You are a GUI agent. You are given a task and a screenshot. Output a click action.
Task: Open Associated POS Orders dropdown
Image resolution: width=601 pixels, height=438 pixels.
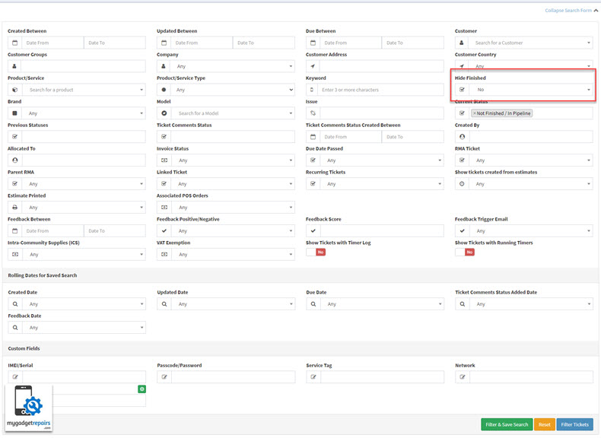click(233, 208)
